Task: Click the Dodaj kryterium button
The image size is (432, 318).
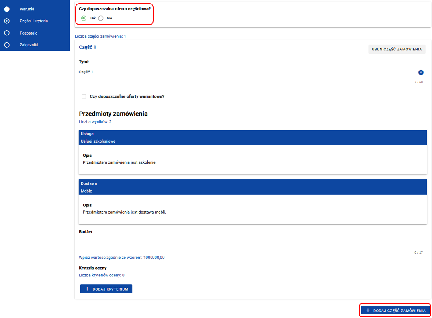Action: tap(106, 289)
